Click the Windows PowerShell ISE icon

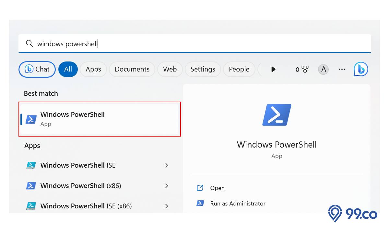pos(31,165)
